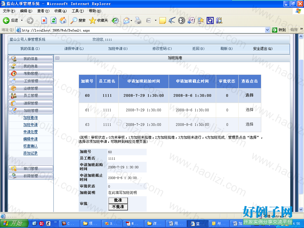Click the Print printer icon

click(x=138, y=20)
